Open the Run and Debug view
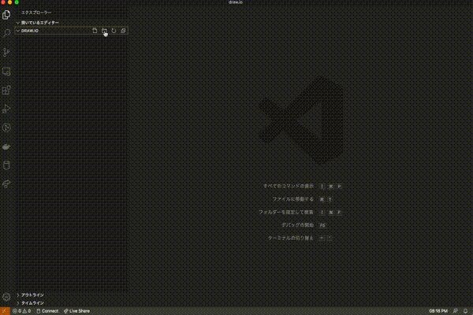The width and height of the screenshot is (473, 315). tap(6, 109)
